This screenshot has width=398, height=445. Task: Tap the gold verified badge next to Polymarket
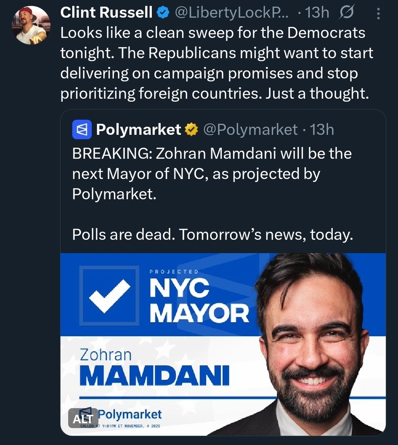[191, 129]
